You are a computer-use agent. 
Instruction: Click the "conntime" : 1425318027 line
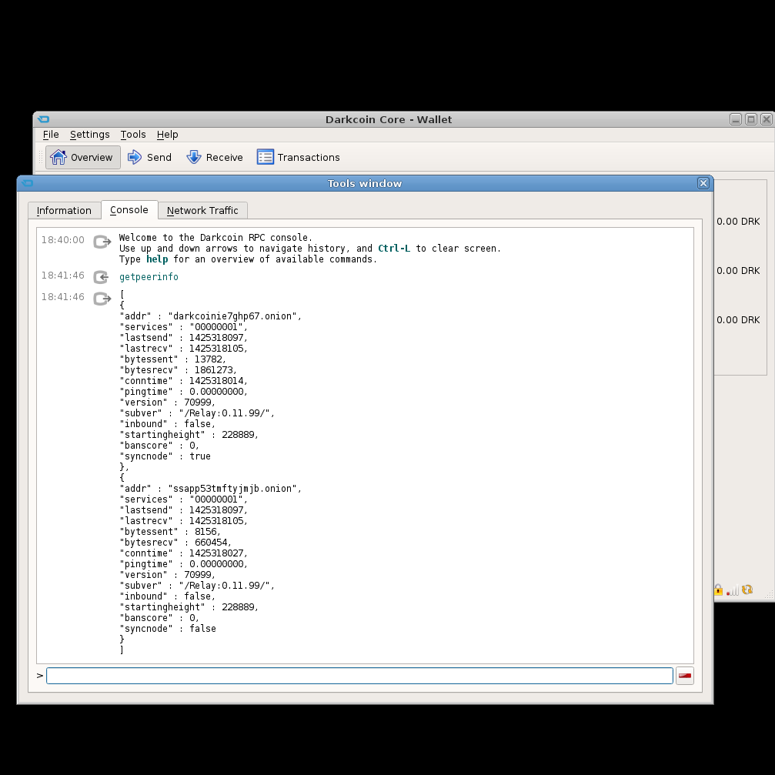(x=183, y=553)
